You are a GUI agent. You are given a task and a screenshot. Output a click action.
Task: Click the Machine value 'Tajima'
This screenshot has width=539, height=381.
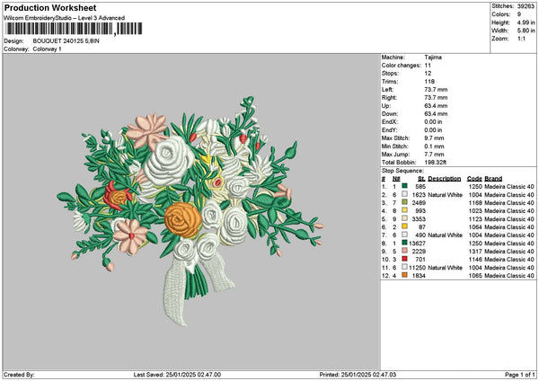pos(433,58)
